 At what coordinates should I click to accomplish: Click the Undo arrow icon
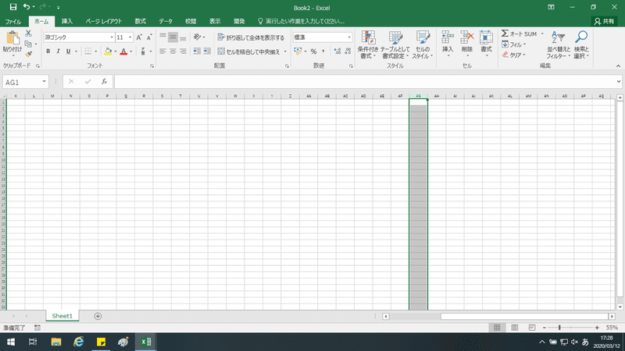pyautogui.click(x=27, y=7)
